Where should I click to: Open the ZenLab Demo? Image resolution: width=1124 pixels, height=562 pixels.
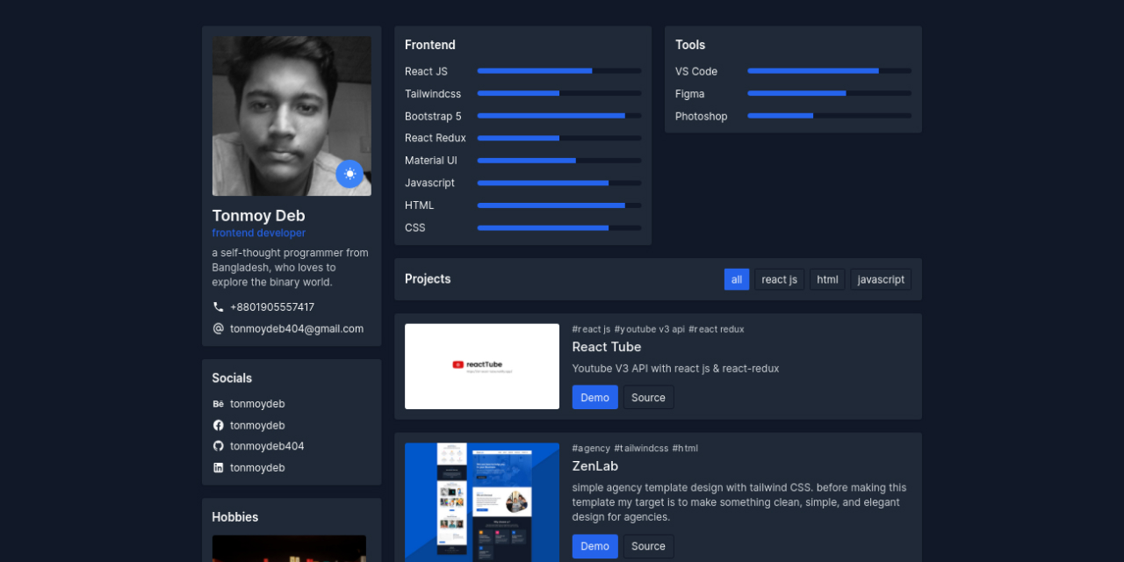(x=594, y=546)
